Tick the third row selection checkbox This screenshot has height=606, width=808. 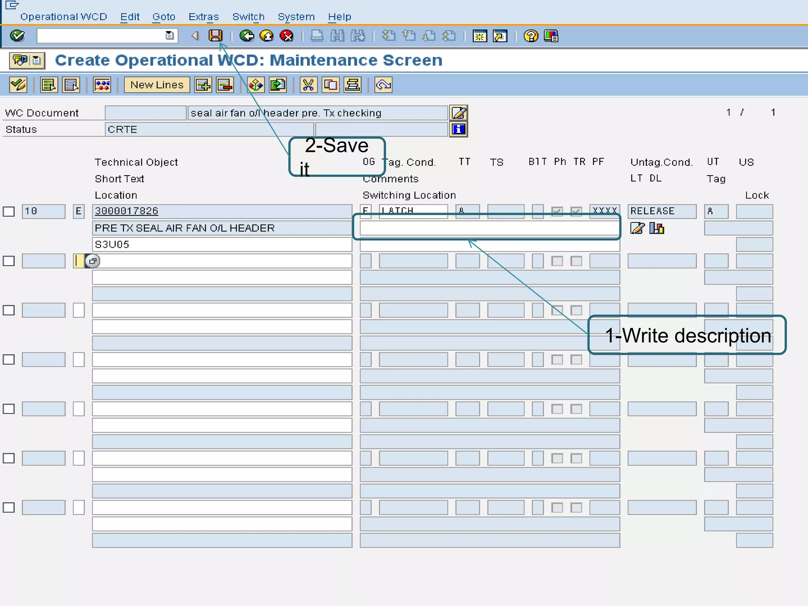9,310
